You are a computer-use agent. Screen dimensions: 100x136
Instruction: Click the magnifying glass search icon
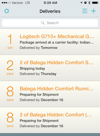pos(43,23)
